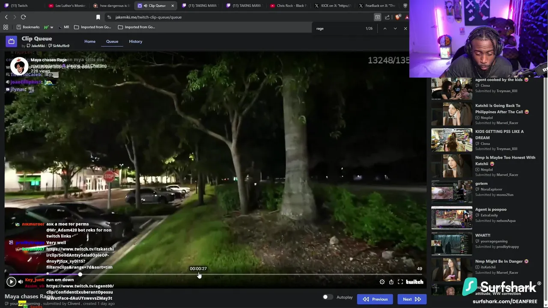
Task: Click the browser share icon
Action: coord(387,17)
